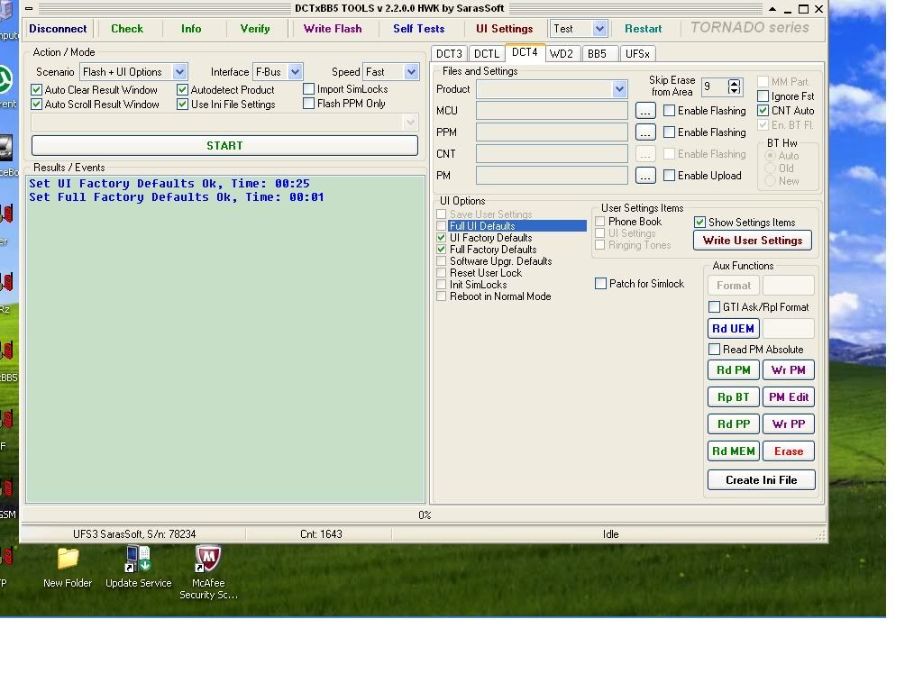Click browse button next to PM field
The height and width of the screenshot is (692, 923).
644,176
